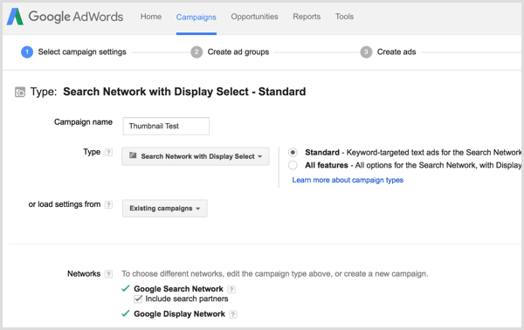Click the 'Campaign name' label
This screenshot has width=524, height=330.
point(83,122)
